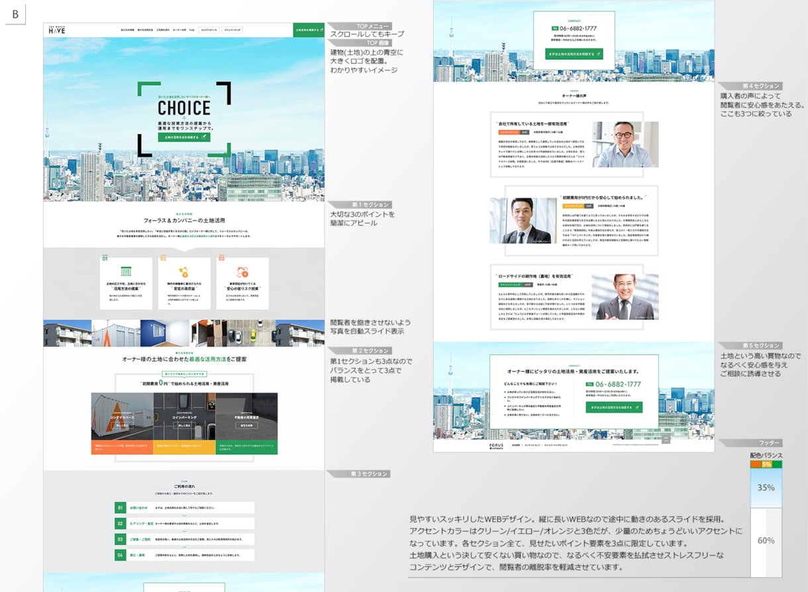The width and height of the screenshot is (808, 592).
Task: Open the FAQ navigation item
Action: tap(191, 30)
